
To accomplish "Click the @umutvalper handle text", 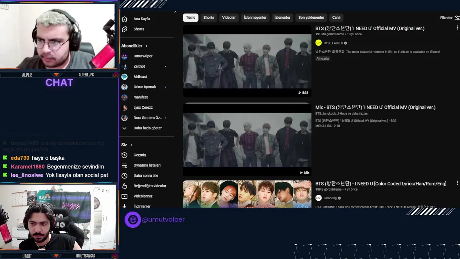I will (163, 219).
